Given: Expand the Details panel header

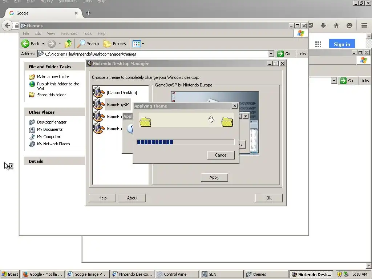Looking at the screenshot, I should pyautogui.click(x=55, y=161).
